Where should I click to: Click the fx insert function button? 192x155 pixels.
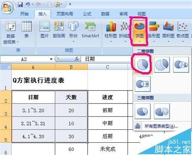pos(77,59)
